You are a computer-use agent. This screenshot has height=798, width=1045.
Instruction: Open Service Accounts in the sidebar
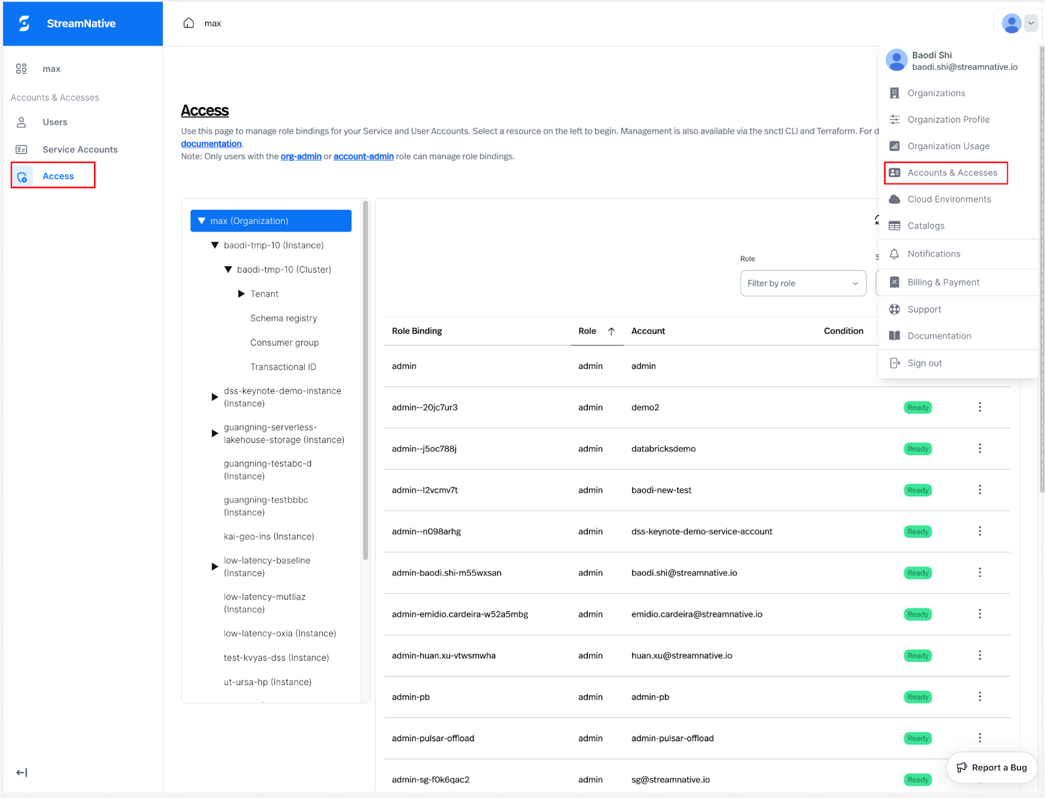click(80, 150)
